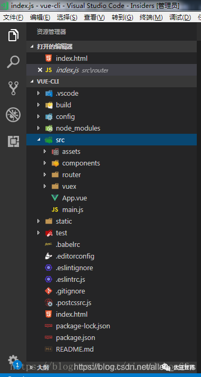Open the package-lock.json file
201x377 pixels.
[111, 326]
